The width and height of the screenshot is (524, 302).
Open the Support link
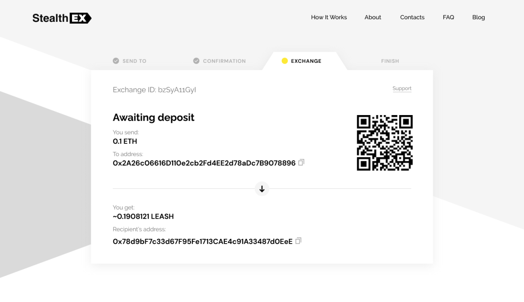[x=402, y=88]
